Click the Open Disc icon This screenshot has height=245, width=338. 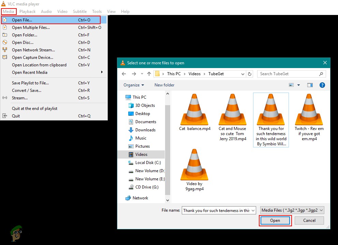(x=5, y=42)
